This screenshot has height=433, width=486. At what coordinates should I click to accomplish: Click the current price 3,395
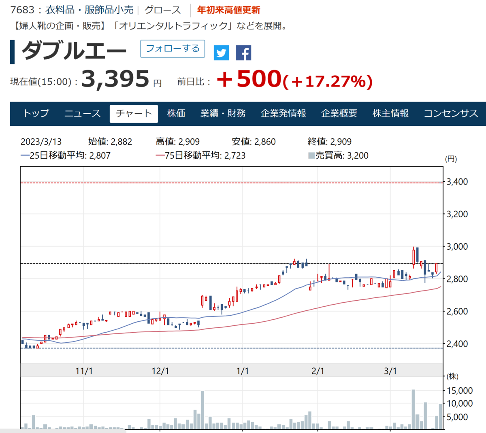point(115,79)
